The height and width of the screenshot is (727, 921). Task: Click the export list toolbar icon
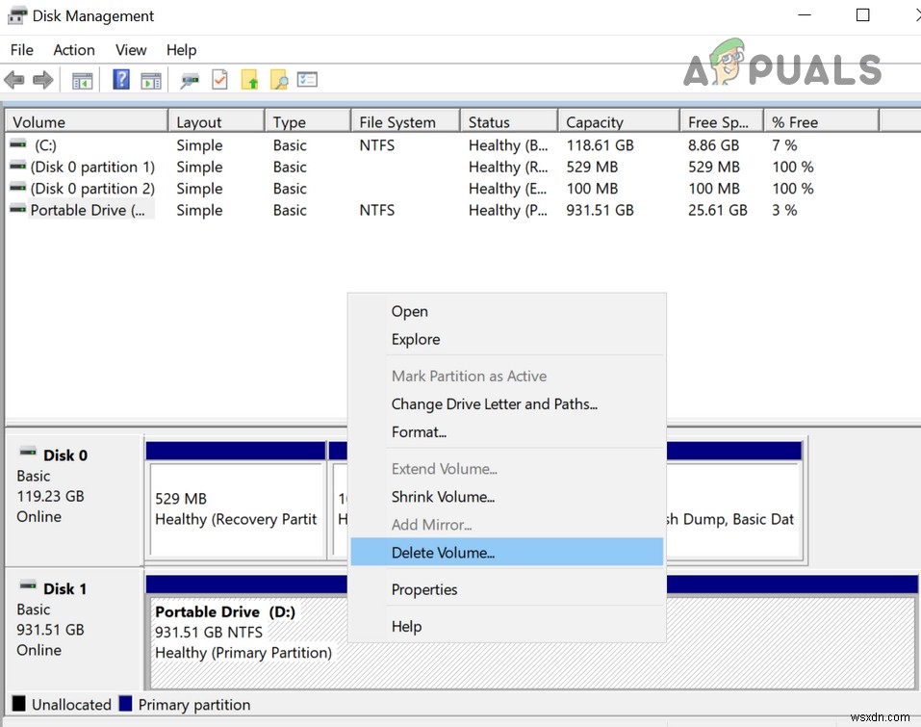pos(250,79)
